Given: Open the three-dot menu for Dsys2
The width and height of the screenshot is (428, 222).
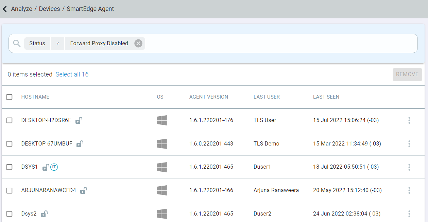Looking at the screenshot, I should (409, 214).
